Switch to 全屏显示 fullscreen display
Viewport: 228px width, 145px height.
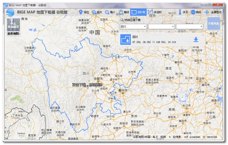click(x=213, y=12)
